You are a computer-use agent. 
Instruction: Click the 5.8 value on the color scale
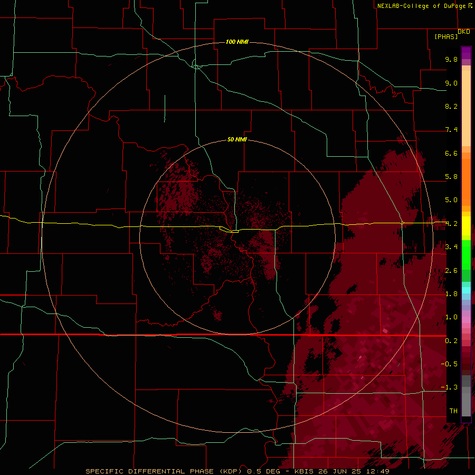click(451, 177)
